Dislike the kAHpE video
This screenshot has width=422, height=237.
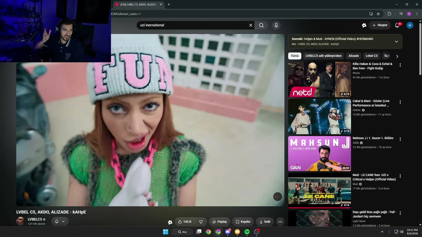click(201, 222)
